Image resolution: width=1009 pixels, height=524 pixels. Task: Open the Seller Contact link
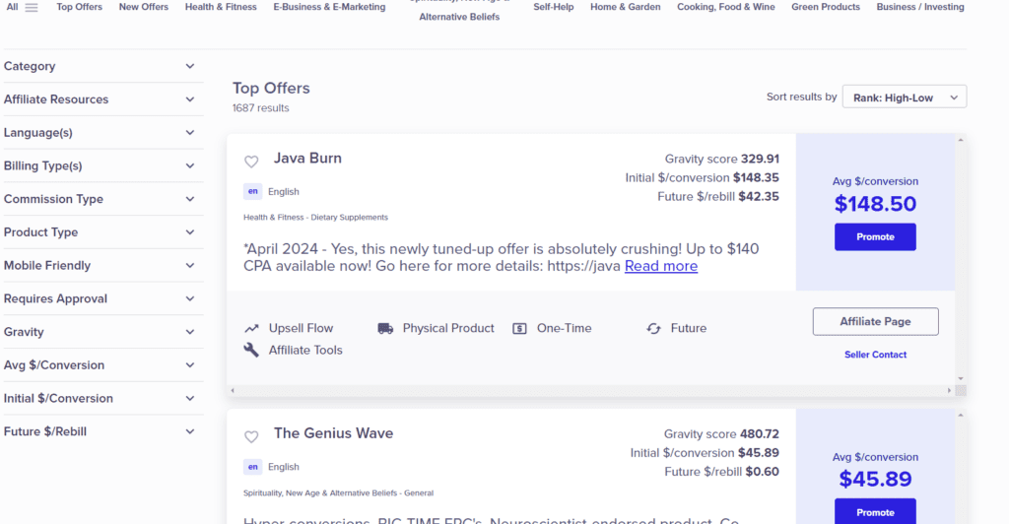click(875, 355)
